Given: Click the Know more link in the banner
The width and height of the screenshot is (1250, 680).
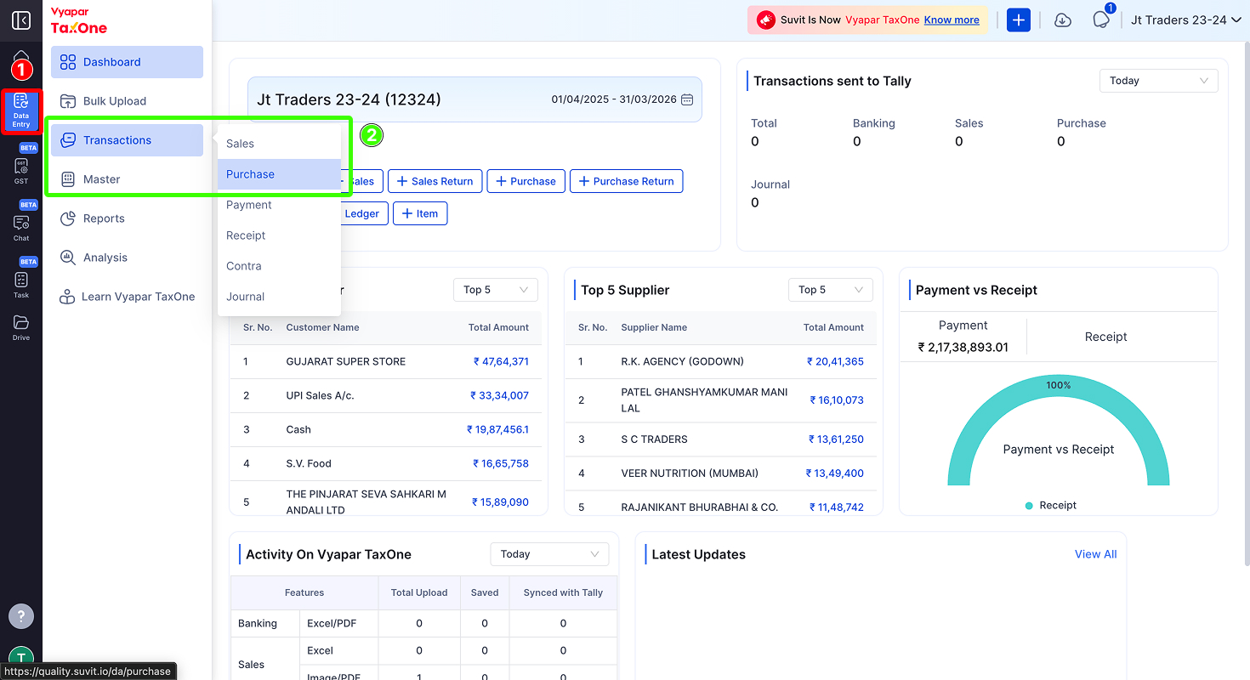Looking at the screenshot, I should [952, 20].
